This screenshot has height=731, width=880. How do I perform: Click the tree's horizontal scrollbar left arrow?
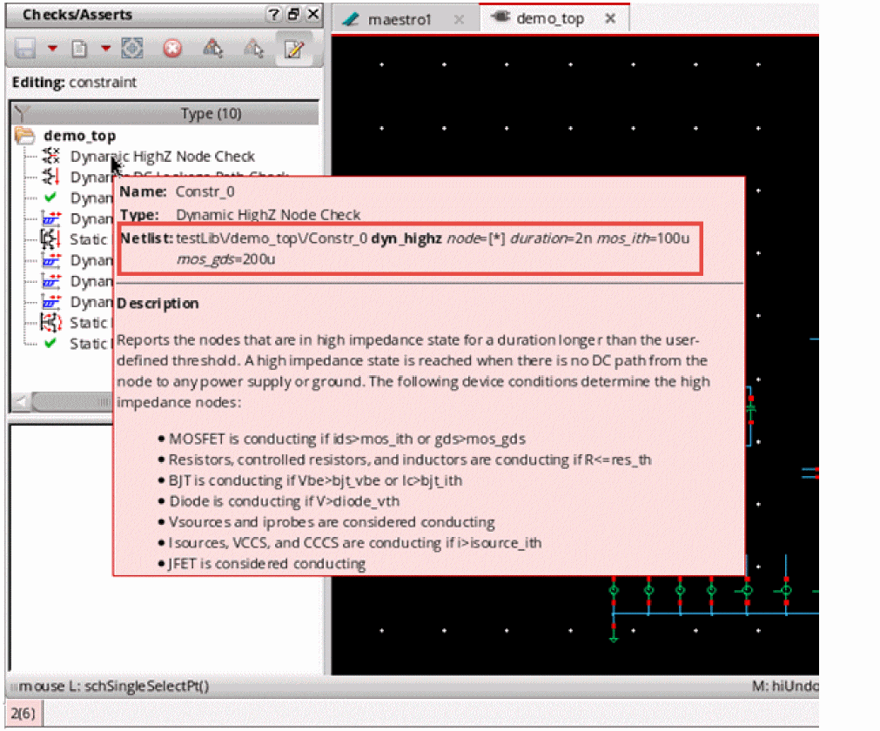[19, 402]
